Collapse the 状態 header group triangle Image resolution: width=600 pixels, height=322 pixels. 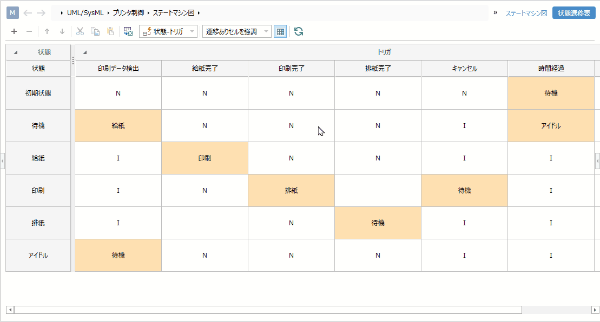click(16, 52)
